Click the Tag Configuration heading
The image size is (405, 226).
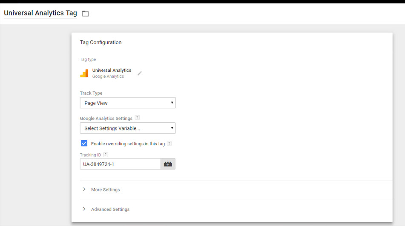pos(101,42)
